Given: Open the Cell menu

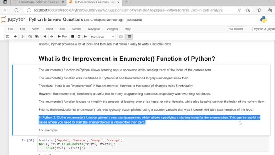Looking at the screenshot, I should point(63,29).
